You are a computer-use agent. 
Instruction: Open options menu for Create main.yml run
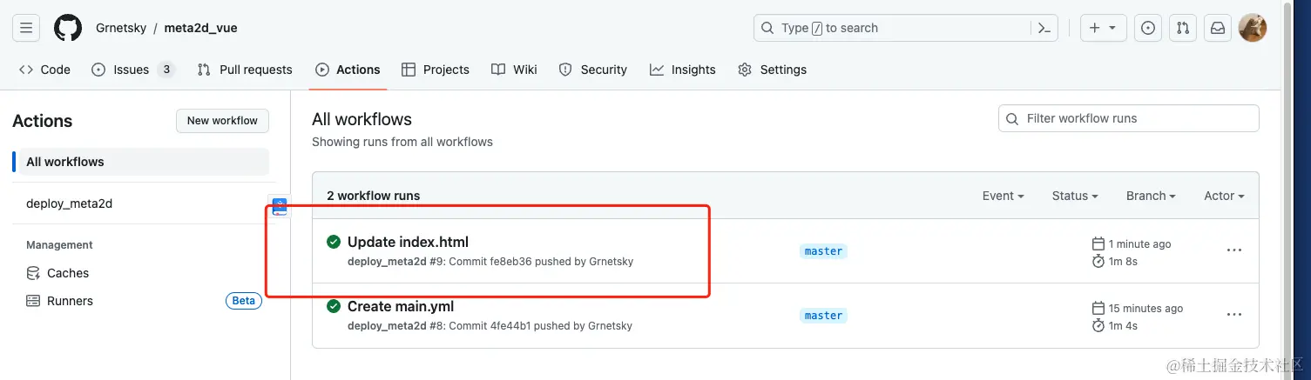coord(1233,315)
